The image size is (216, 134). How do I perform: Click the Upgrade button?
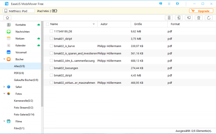[x=201, y=11]
